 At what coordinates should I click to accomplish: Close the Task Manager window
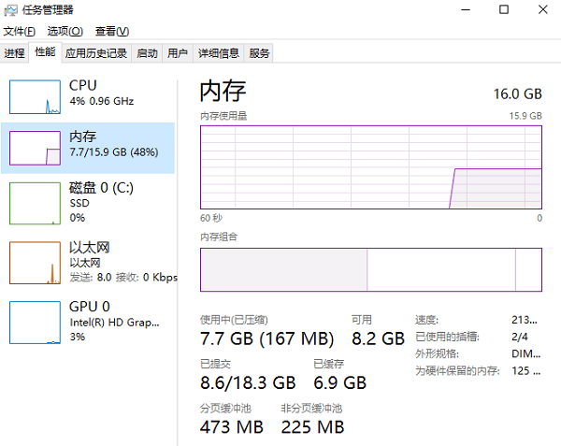click(x=545, y=10)
